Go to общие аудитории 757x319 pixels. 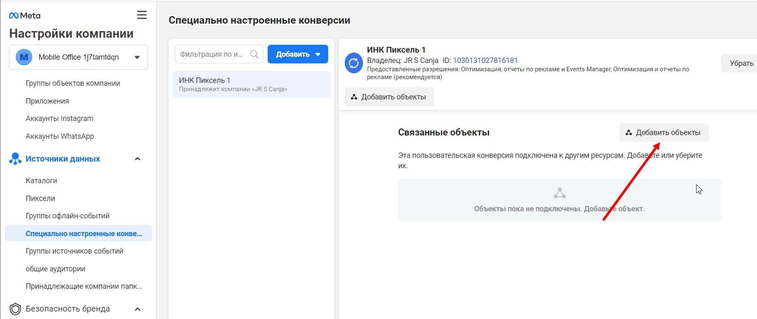coord(56,269)
